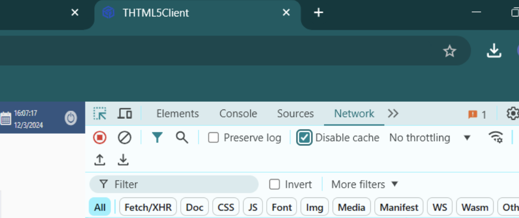
Task: Show more DevTools tabs chevron
Action: click(x=393, y=114)
